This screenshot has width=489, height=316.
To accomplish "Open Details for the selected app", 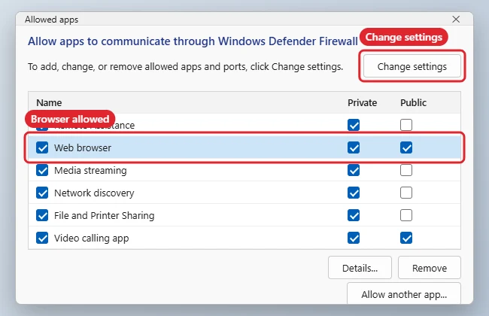I will 360,268.
